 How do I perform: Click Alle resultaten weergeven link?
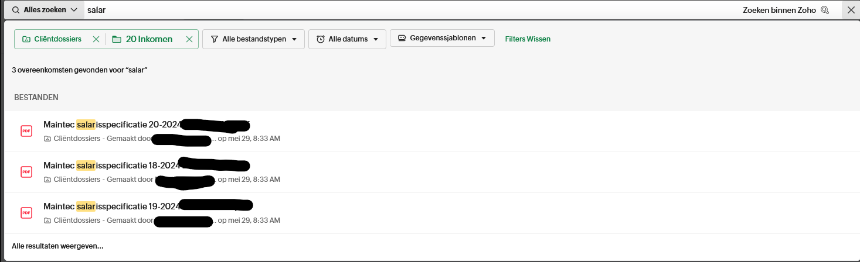57,246
